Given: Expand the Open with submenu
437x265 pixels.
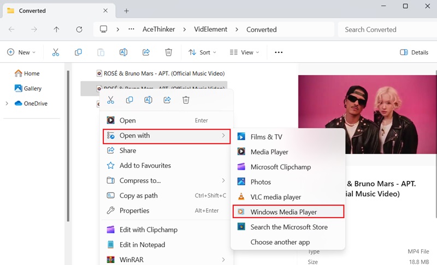Looking at the screenshot, I should [x=167, y=136].
